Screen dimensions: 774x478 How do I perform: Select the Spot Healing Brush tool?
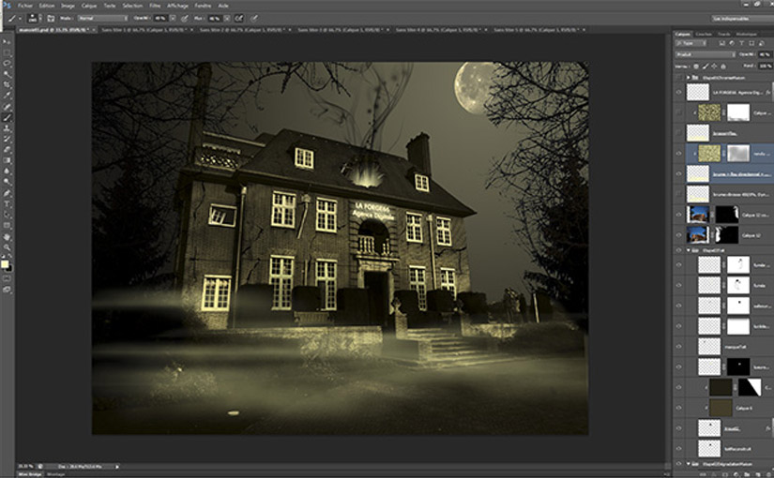pyautogui.click(x=7, y=107)
